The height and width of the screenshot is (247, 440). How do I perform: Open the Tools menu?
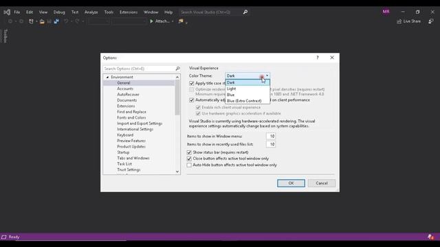tap(109, 12)
